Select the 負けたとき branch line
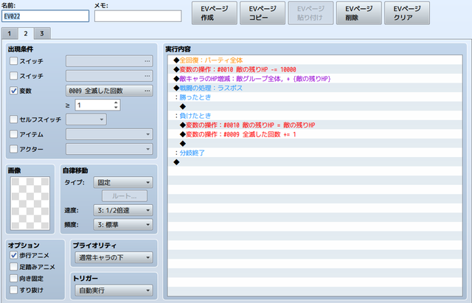472x303 pixels. coord(315,116)
